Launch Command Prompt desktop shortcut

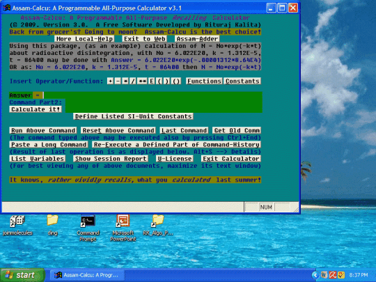click(x=88, y=228)
